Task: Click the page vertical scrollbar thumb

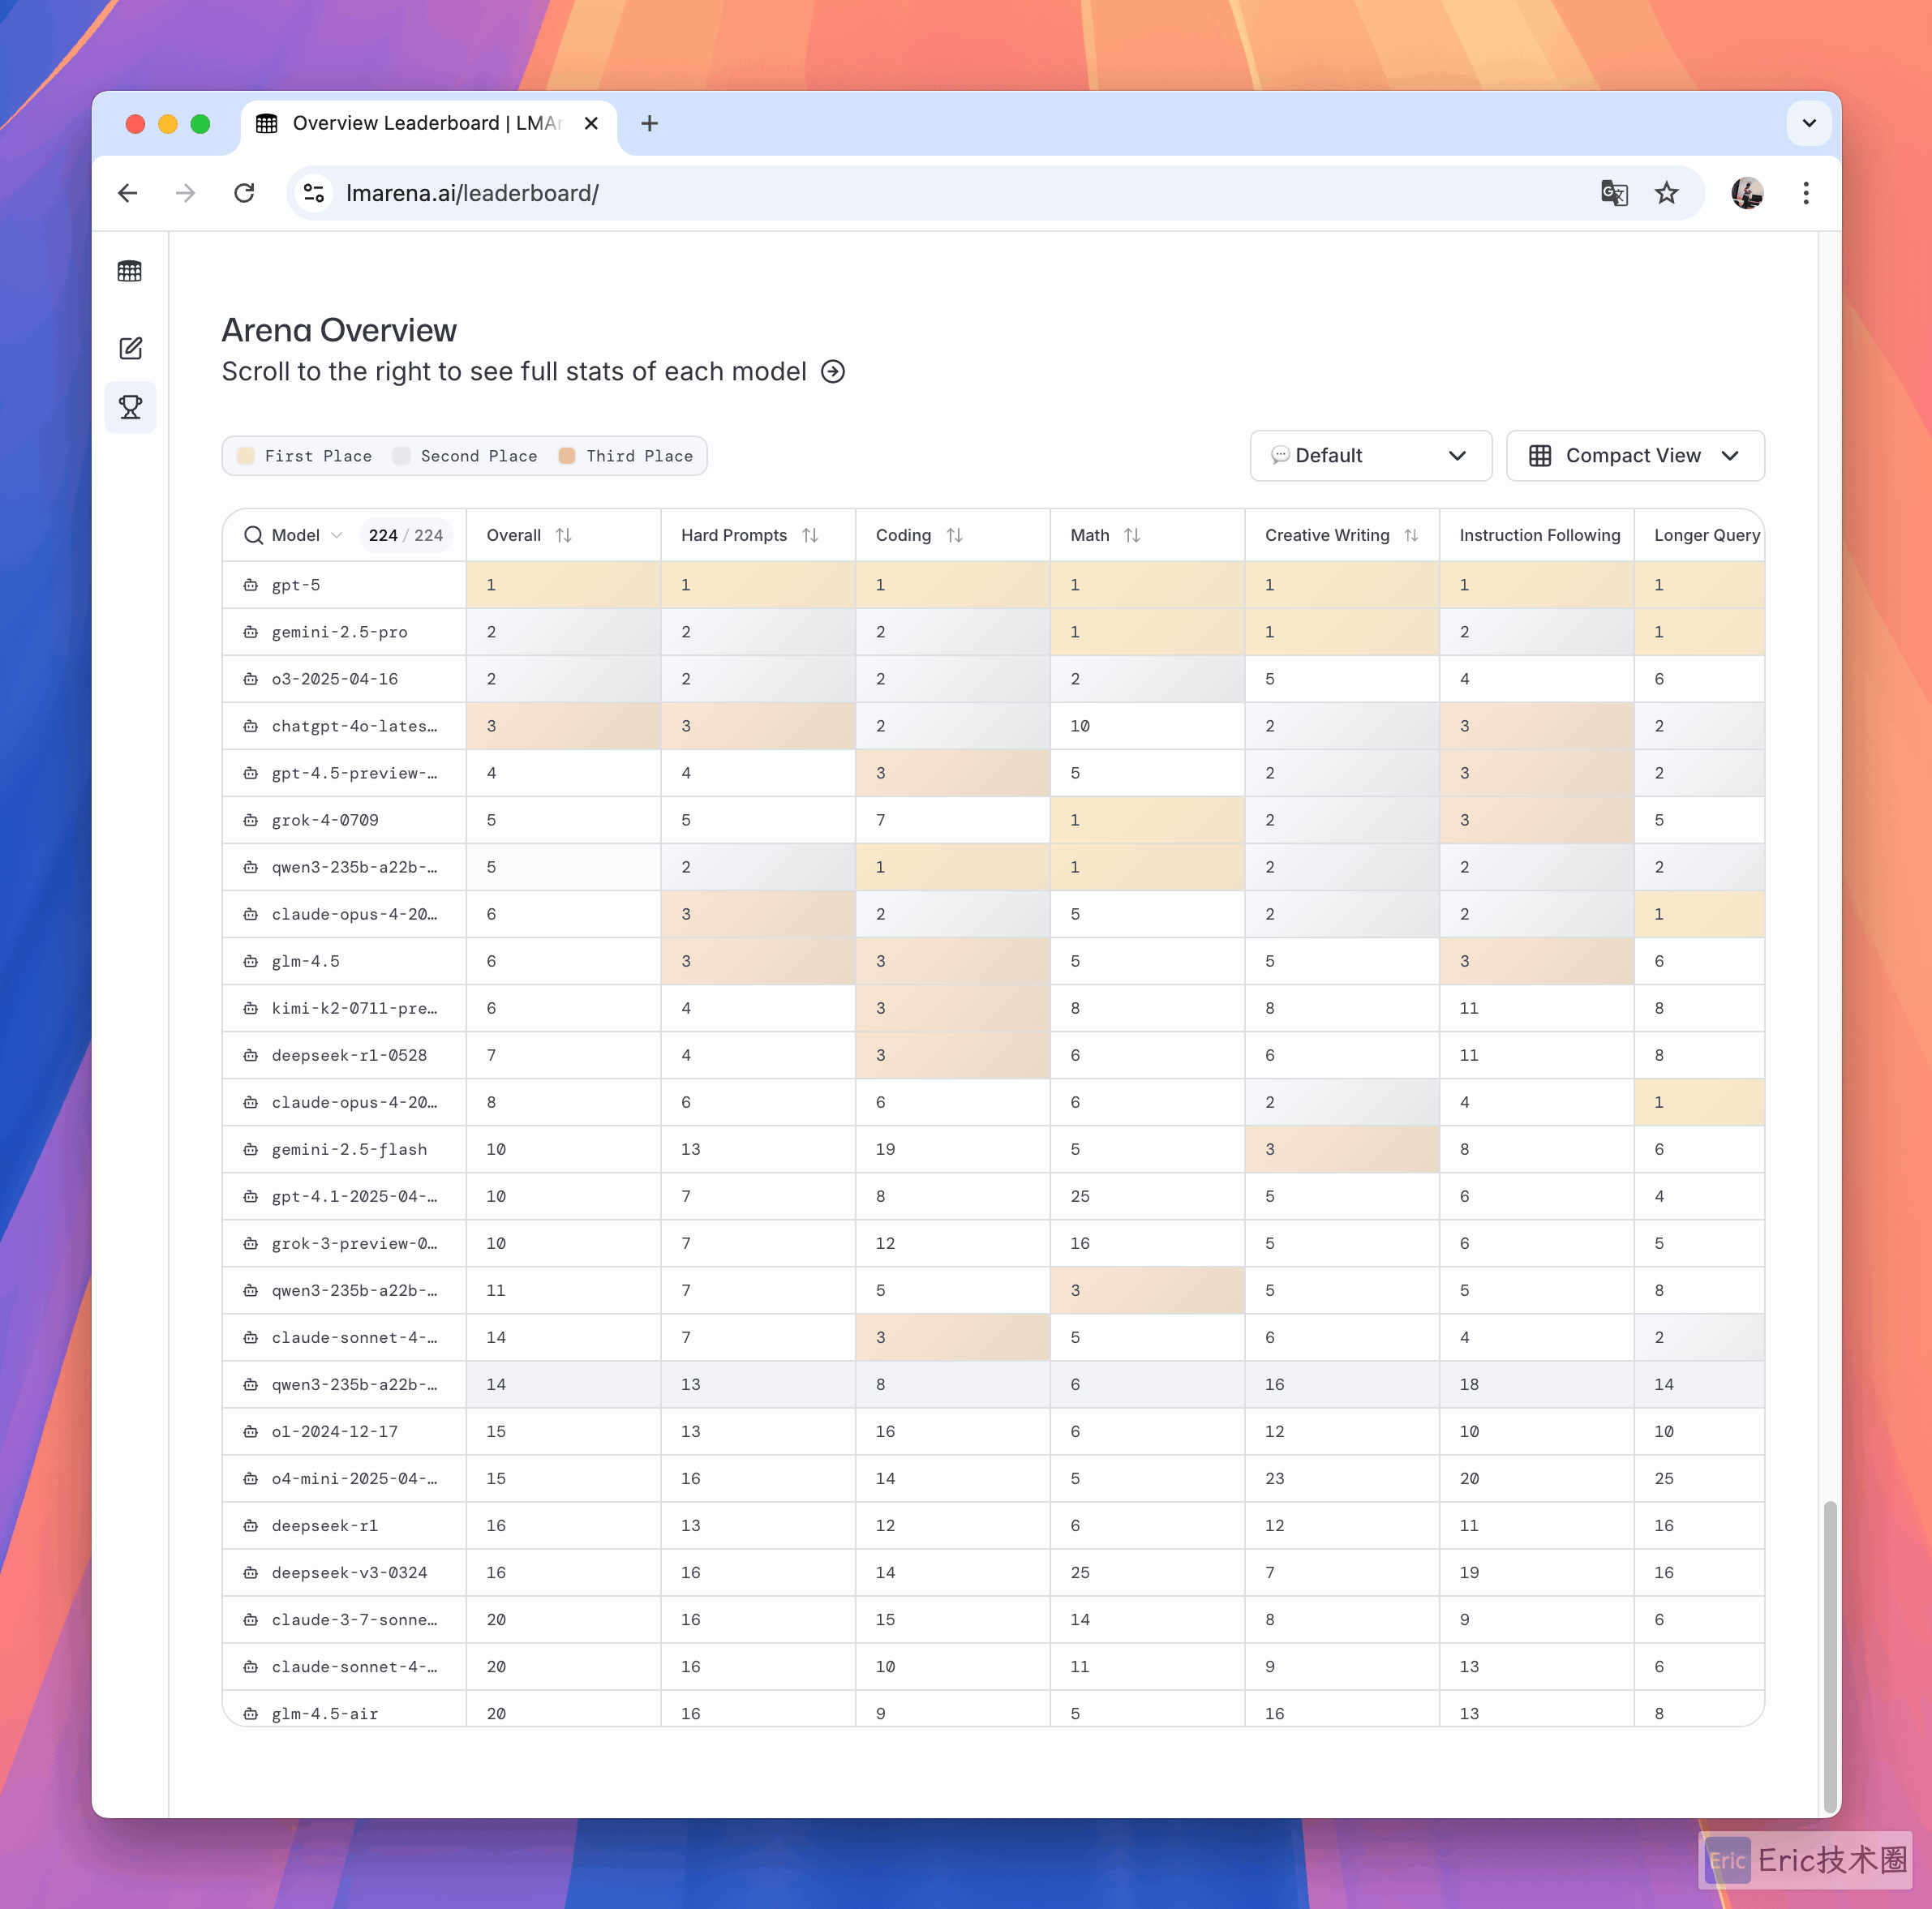Action: (x=1829, y=1655)
